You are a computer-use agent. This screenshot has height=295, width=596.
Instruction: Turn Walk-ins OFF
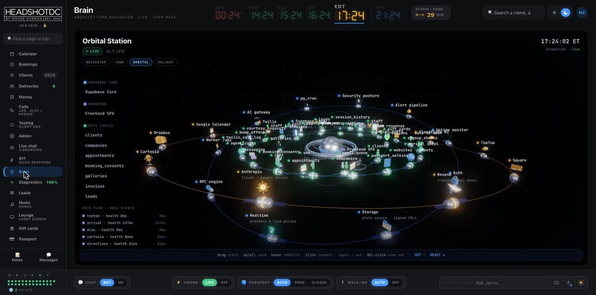tap(396, 283)
